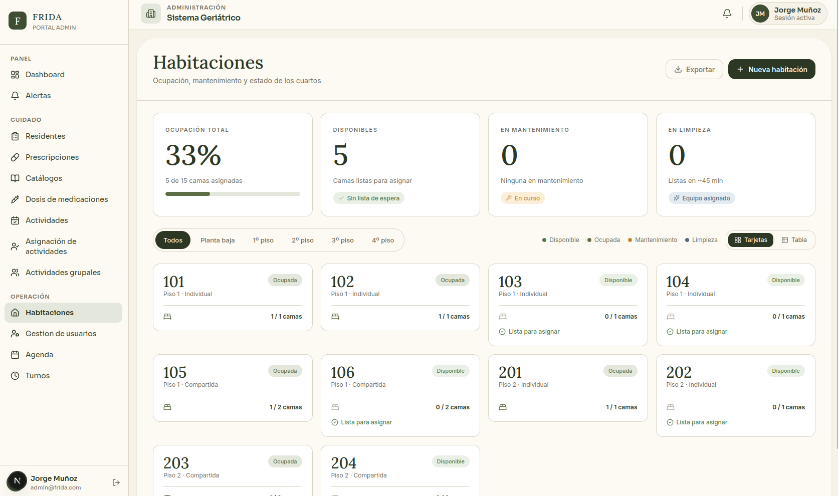Open Prescripciones via its pill icon
The width and height of the screenshot is (838, 496).
(15, 157)
